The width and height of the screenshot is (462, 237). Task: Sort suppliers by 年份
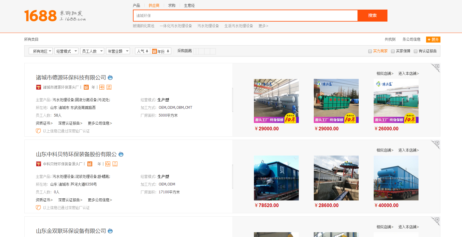point(161,51)
